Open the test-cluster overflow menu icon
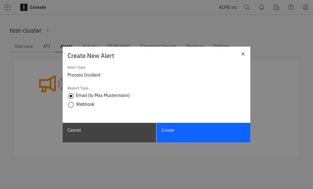313x189 pixels. (48, 30)
